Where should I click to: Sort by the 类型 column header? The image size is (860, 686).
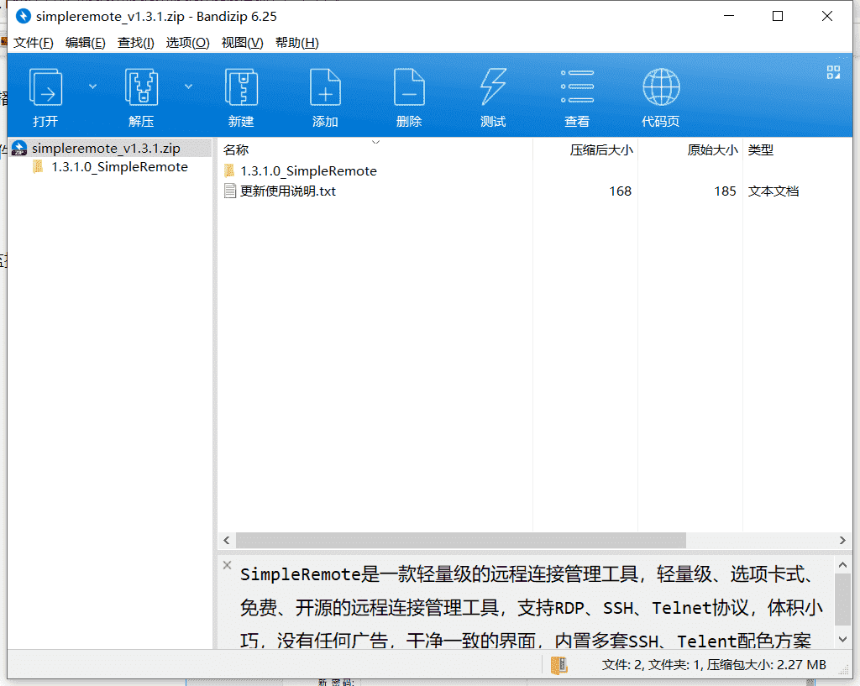(x=761, y=149)
